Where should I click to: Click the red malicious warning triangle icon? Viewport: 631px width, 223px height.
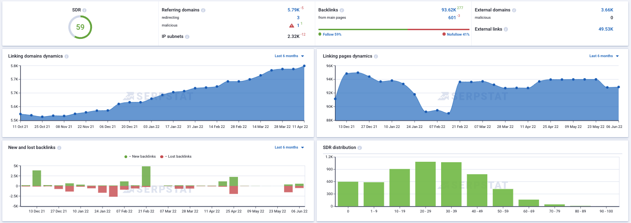[x=291, y=26]
